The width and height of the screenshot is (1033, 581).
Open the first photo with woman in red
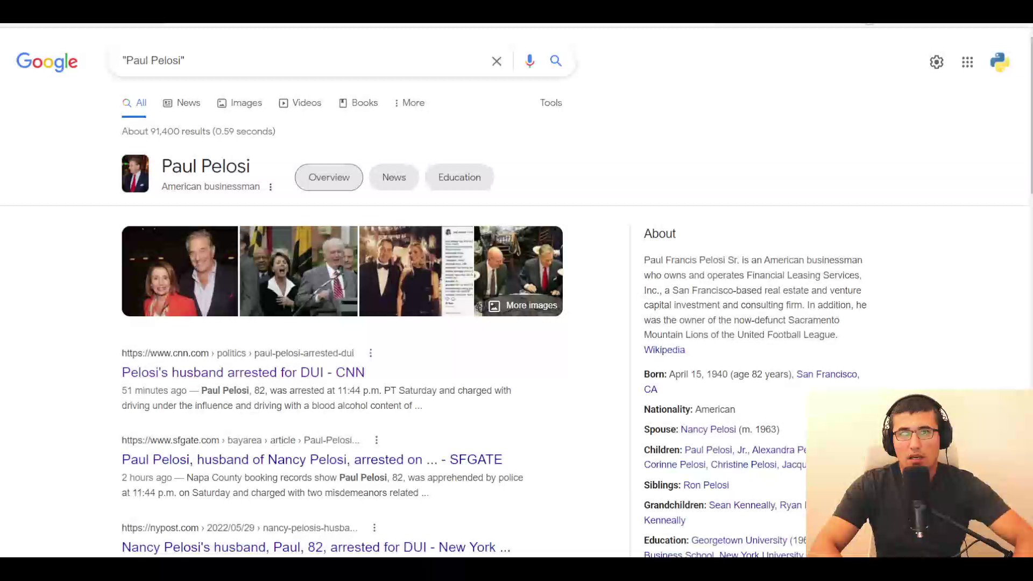(180, 271)
